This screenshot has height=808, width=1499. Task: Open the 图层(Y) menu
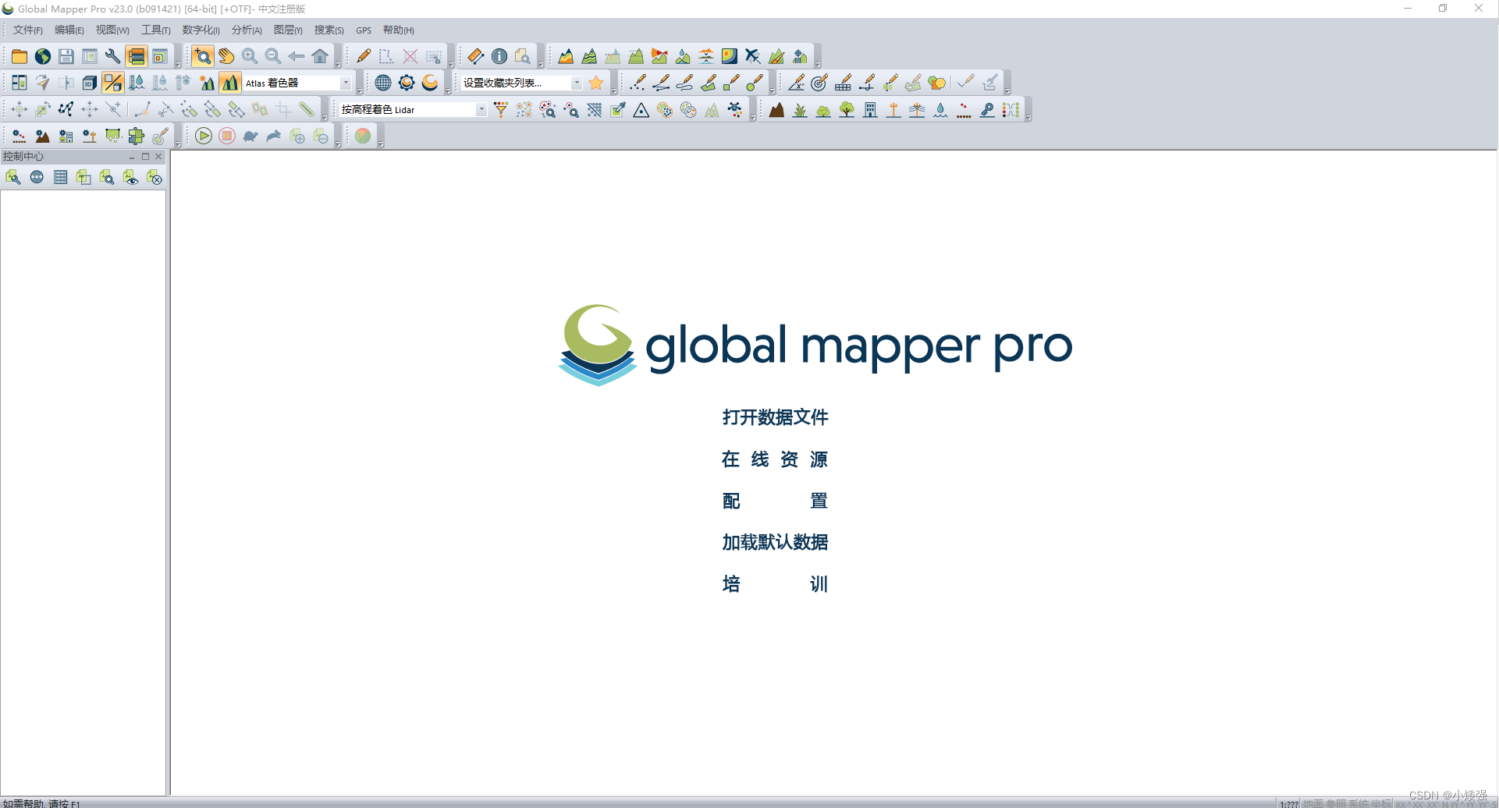tap(288, 30)
